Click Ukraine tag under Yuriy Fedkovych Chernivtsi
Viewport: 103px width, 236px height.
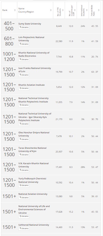click(x=24, y=185)
